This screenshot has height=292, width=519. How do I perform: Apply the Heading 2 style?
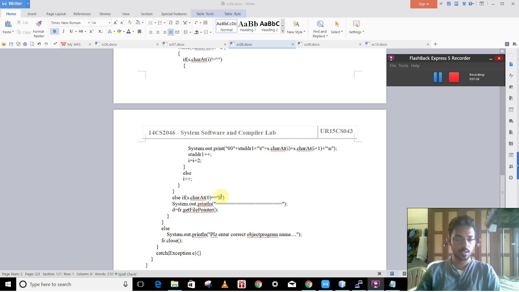coord(270,26)
